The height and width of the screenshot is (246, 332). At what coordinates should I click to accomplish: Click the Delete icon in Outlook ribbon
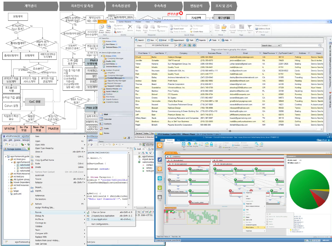pos(130,28)
